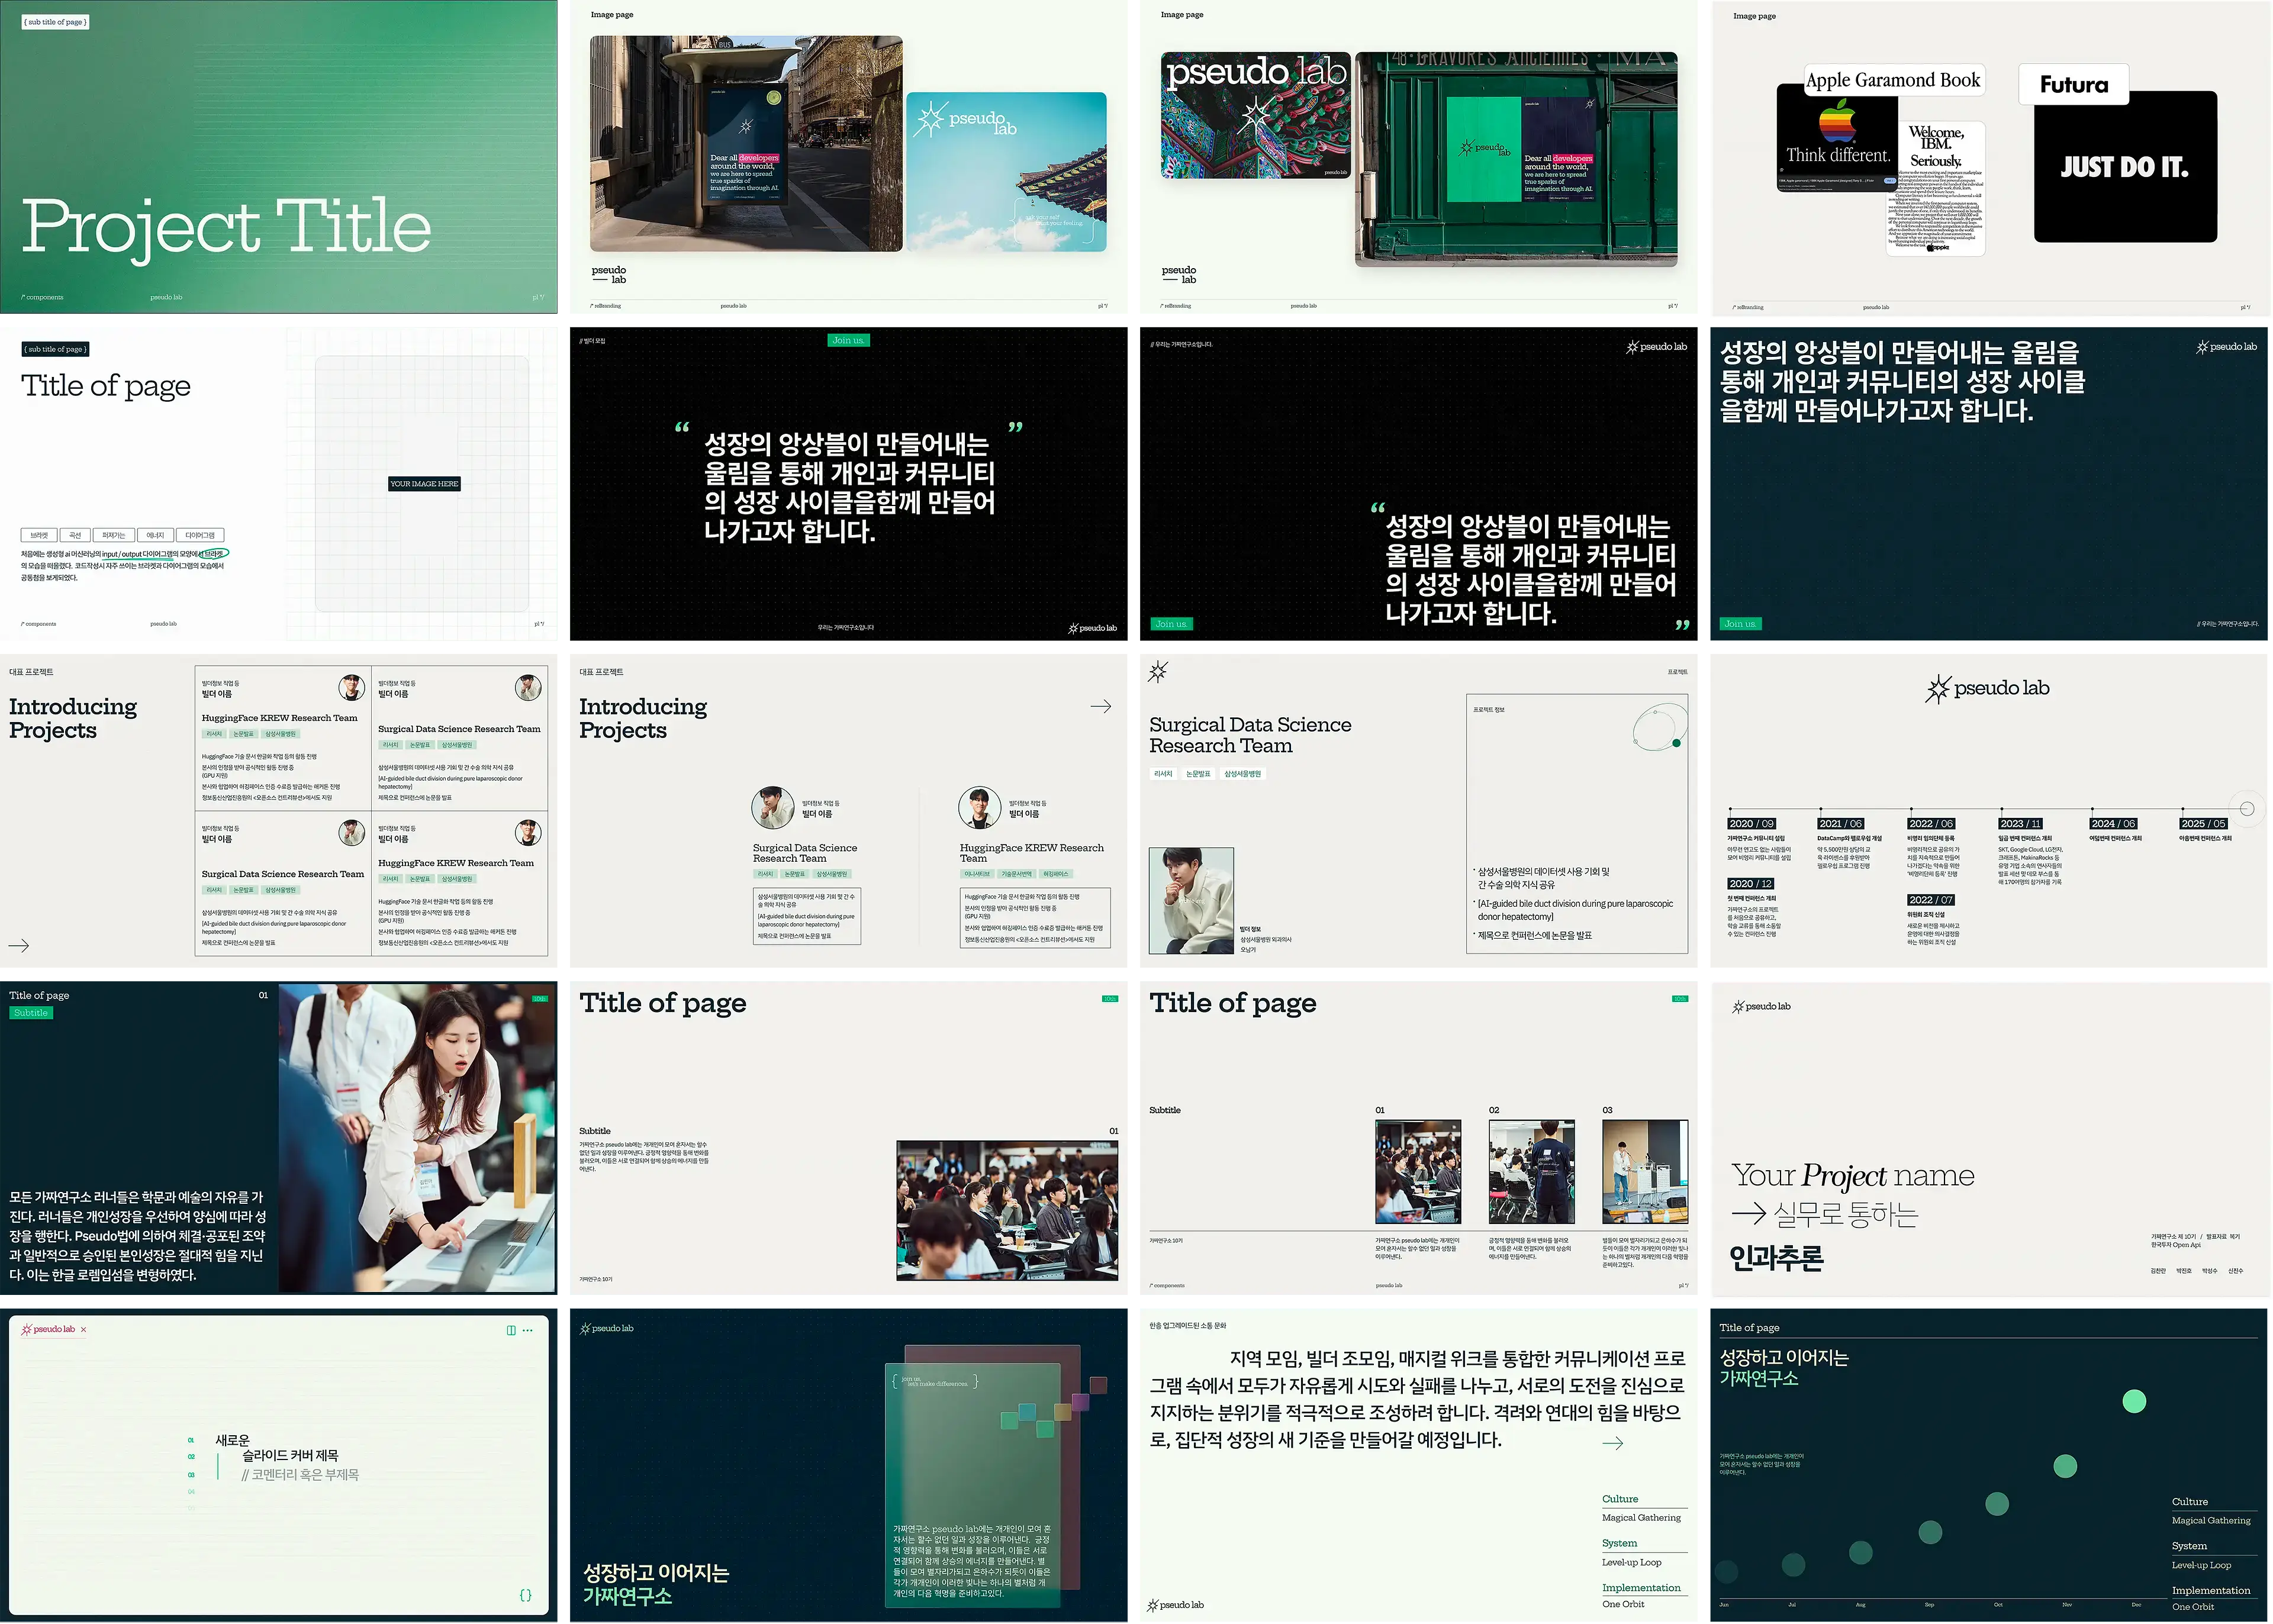This screenshot has width=2273, height=1624.
Task: Select the 리서치 tag on Surgical Data Science card
Action: pos(1163,773)
